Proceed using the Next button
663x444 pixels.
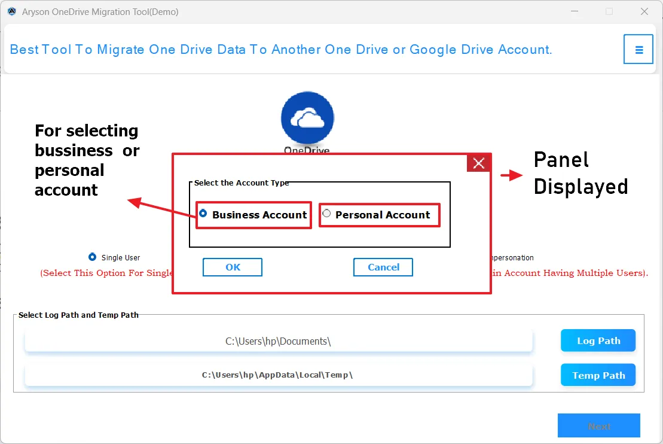(598, 425)
